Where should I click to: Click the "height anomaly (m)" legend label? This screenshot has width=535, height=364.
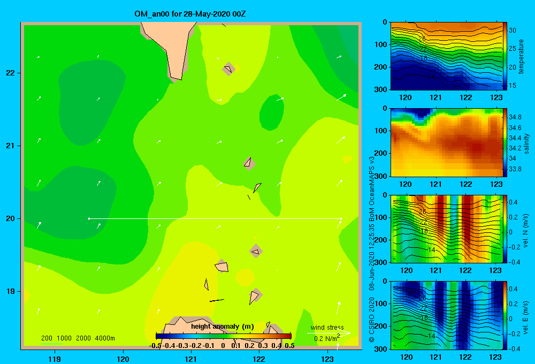pos(223,327)
